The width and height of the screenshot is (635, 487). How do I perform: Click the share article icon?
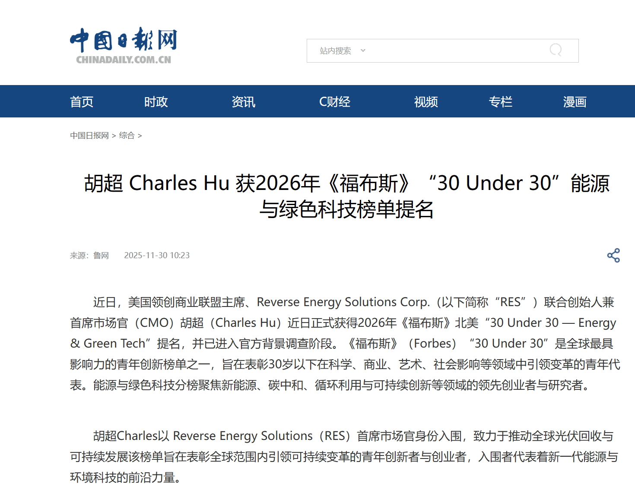tap(613, 255)
